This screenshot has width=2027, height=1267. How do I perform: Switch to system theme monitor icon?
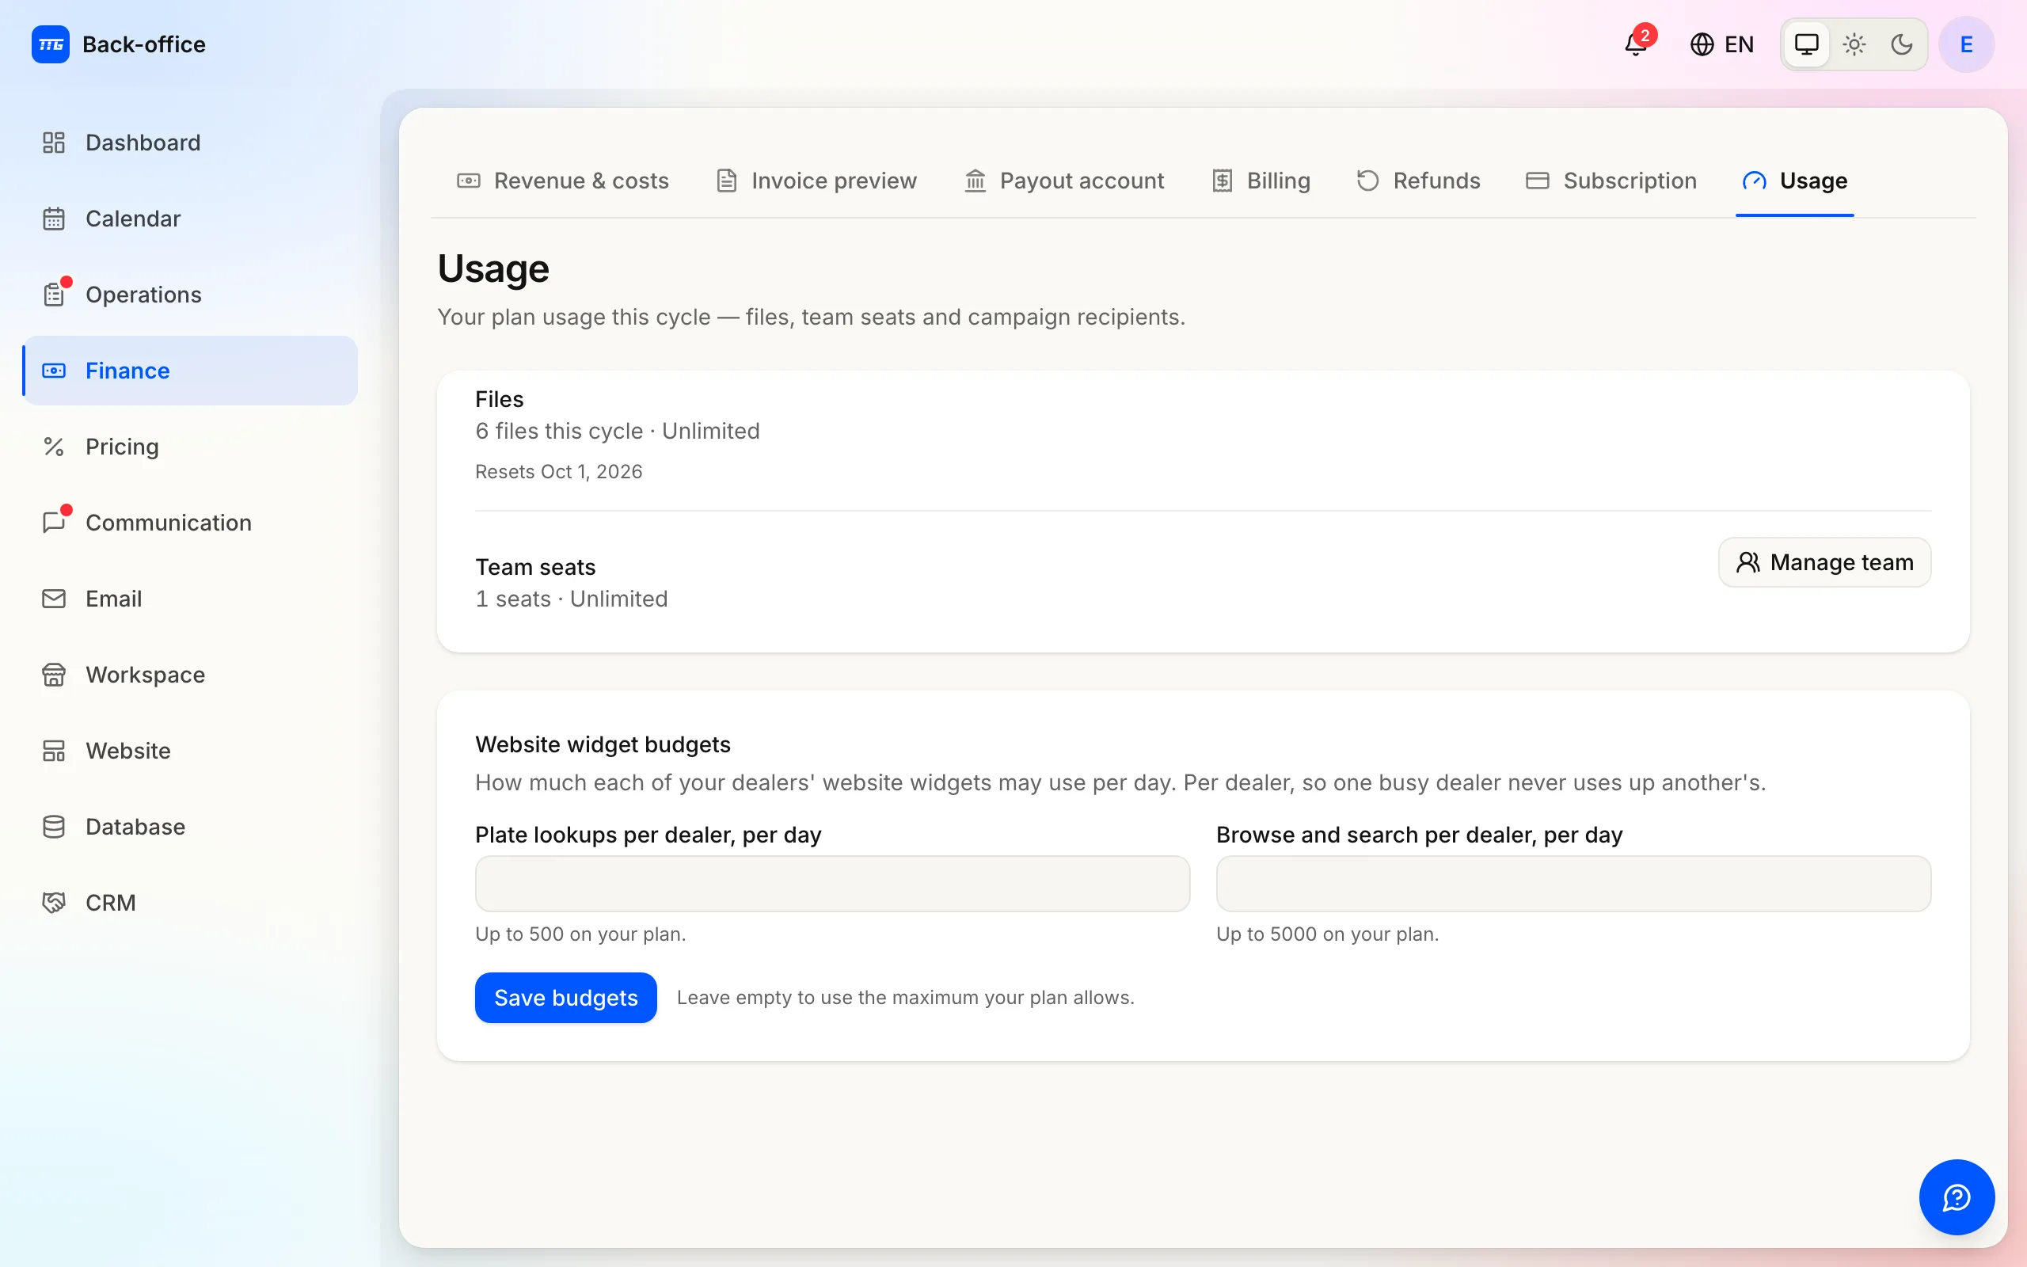(x=1807, y=44)
